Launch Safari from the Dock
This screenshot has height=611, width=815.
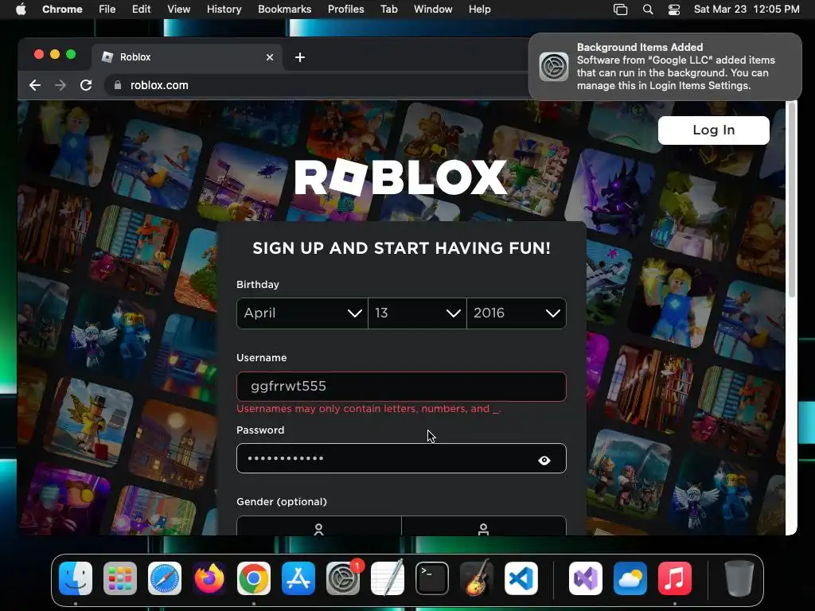[x=165, y=578]
